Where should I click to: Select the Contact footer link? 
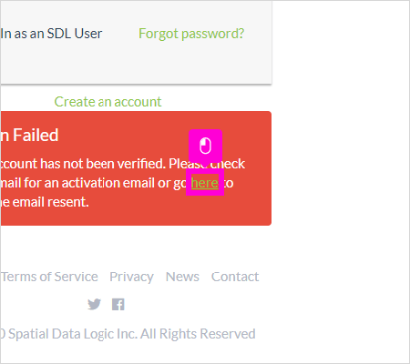[235, 277]
